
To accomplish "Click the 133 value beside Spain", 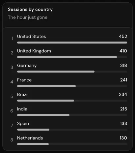I will pyautogui.click(x=123, y=123).
